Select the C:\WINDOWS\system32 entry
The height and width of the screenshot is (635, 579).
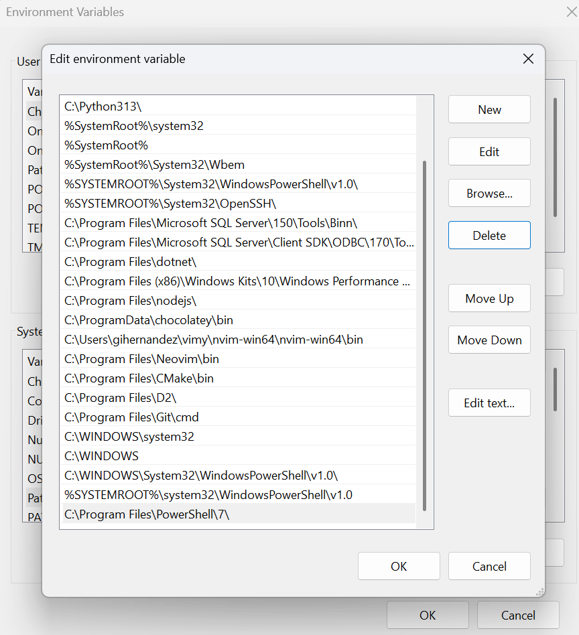click(x=239, y=437)
